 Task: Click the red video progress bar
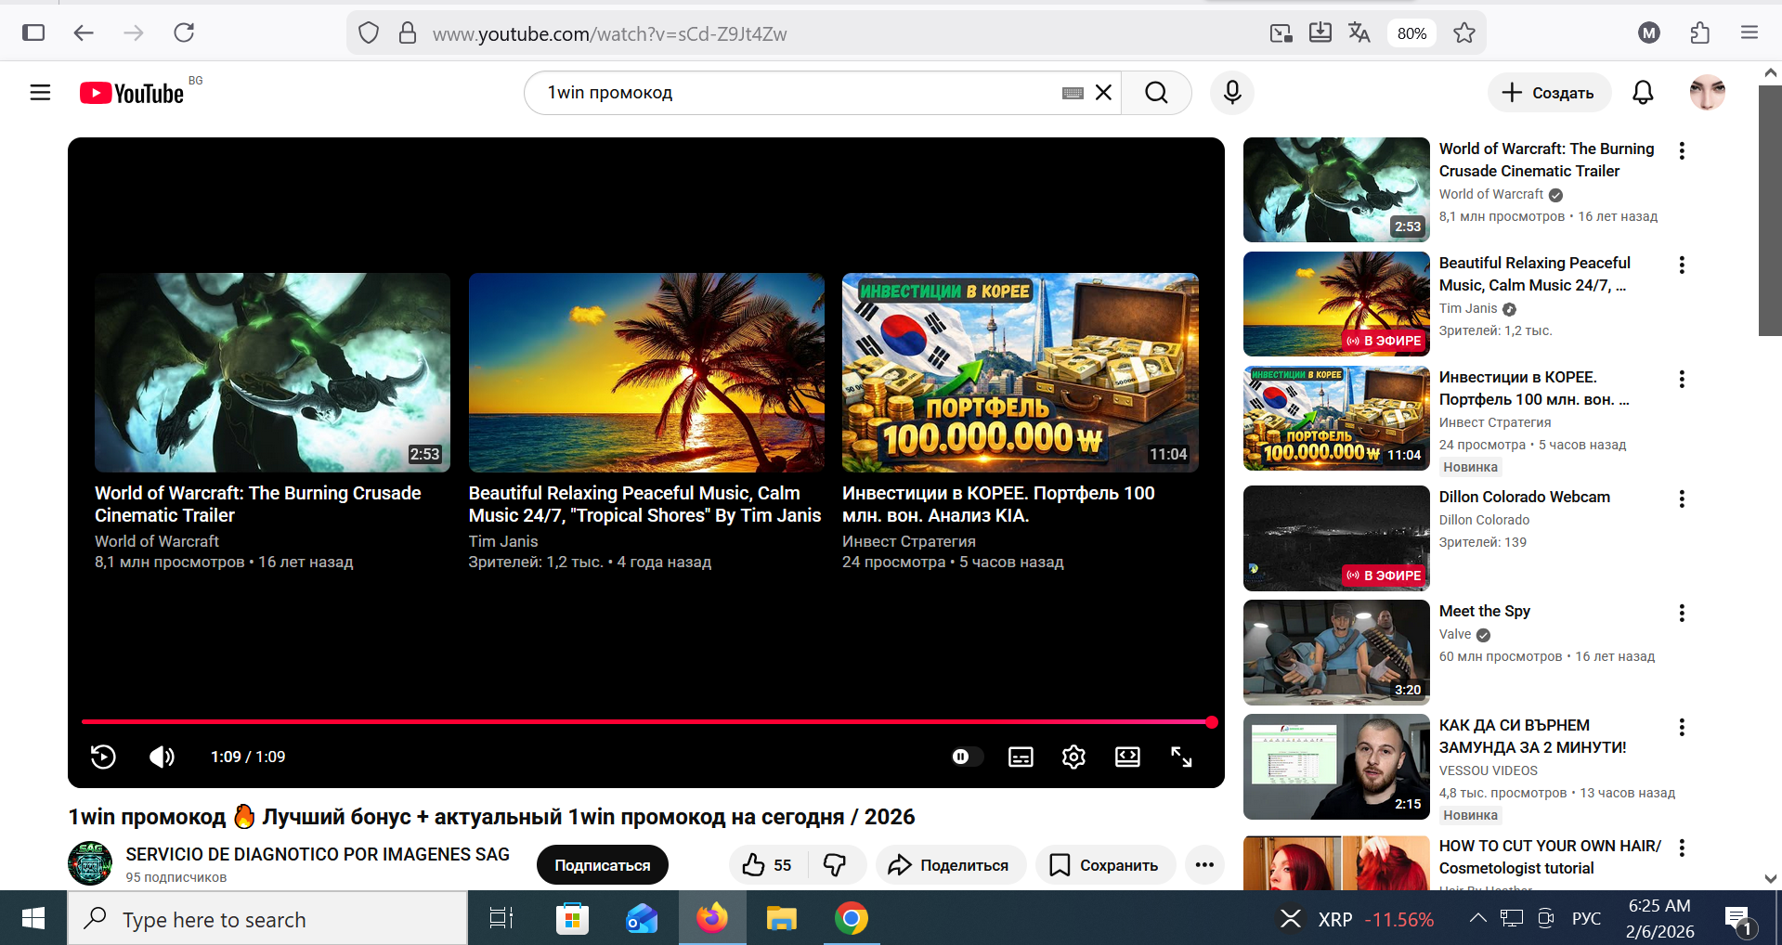[645, 721]
